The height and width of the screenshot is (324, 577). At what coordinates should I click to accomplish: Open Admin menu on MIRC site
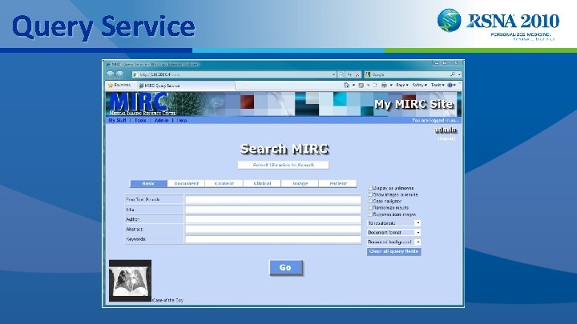click(161, 120)
